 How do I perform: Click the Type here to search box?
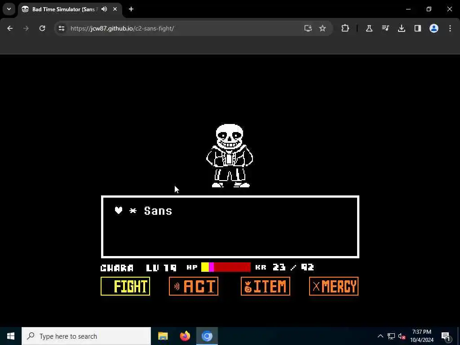coord(86,336)
